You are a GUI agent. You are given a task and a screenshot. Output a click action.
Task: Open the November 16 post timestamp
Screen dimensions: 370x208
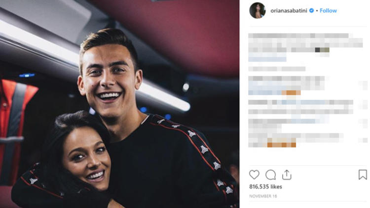pyautogui.click(x=263, y=196)
